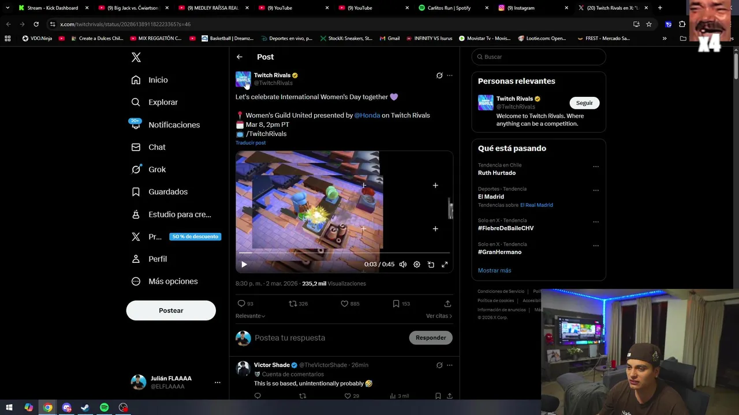Open Estudio para creadores

click(x=171, y=214)
